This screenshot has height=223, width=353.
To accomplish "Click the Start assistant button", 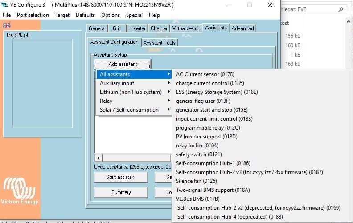I will click(121, 177).
